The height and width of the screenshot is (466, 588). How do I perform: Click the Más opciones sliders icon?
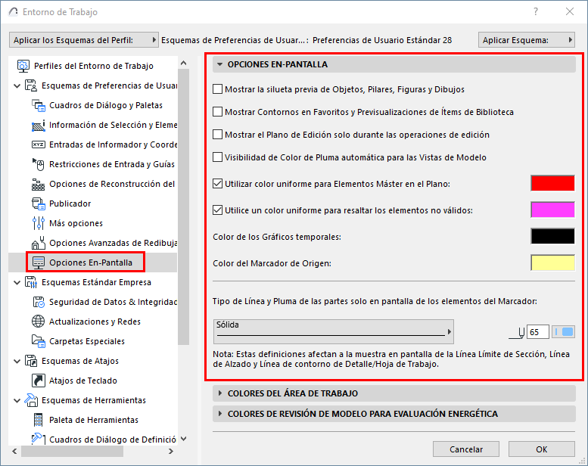[x=39, y=223]
